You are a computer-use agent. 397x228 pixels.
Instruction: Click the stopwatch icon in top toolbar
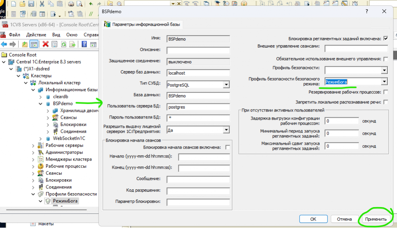[355, 3]
